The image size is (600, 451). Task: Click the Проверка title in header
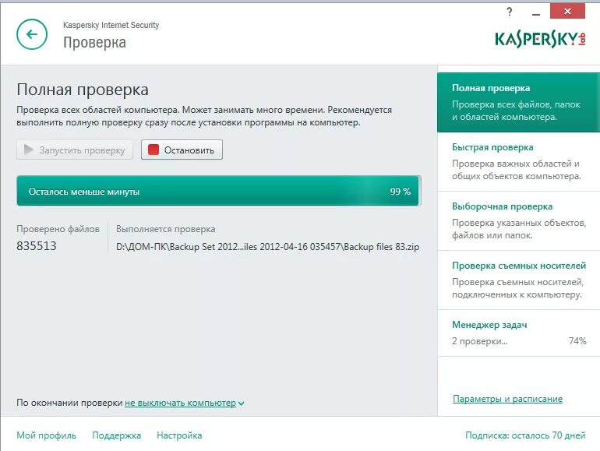tap(94, 43)
